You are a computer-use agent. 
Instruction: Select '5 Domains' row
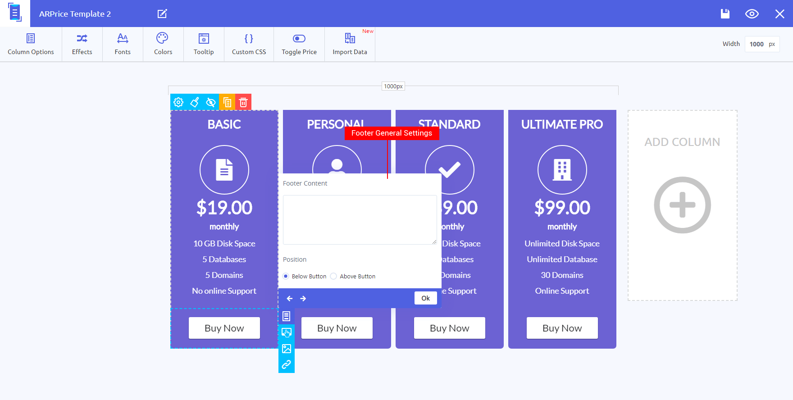click(224, 275)
